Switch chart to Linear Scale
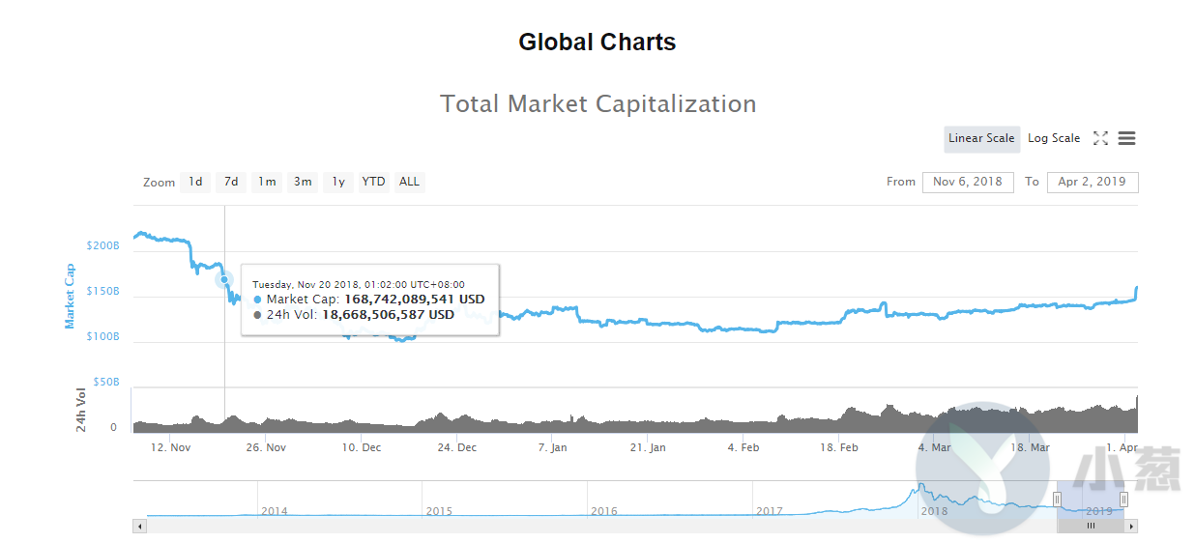 coord(981,138)
